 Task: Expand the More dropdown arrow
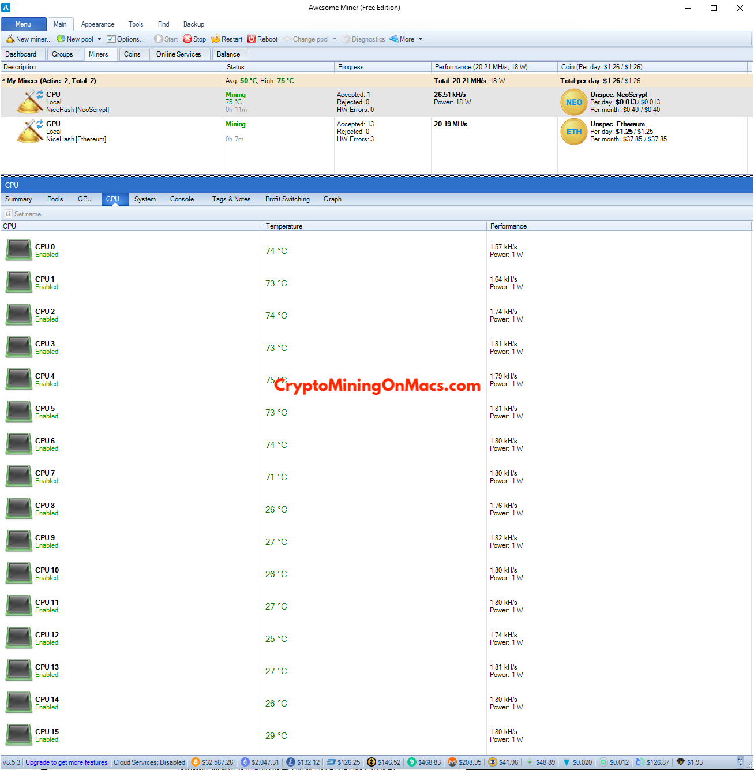coord(420,39)
